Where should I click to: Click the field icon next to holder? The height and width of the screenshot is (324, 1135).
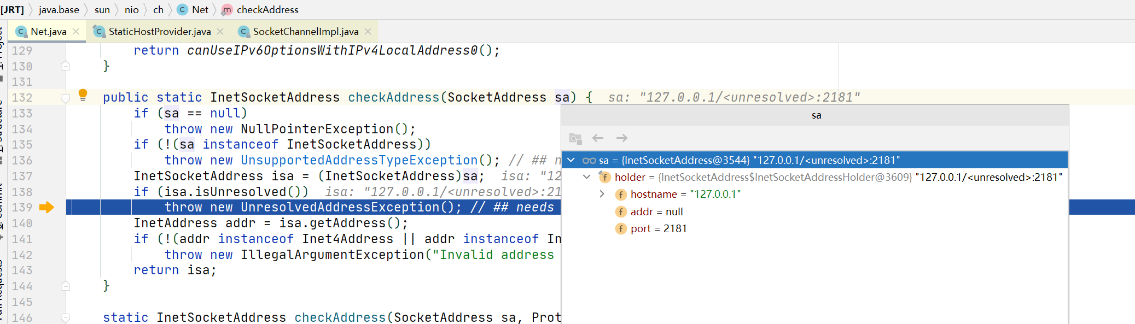pyautogui.click(x=604, y=177)
